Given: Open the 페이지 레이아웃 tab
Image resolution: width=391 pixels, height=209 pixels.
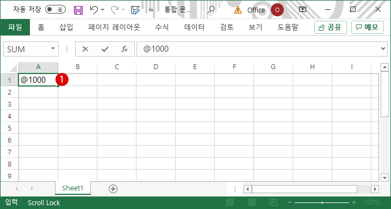Looking at the screenshot, I should (x=114, y=27).
